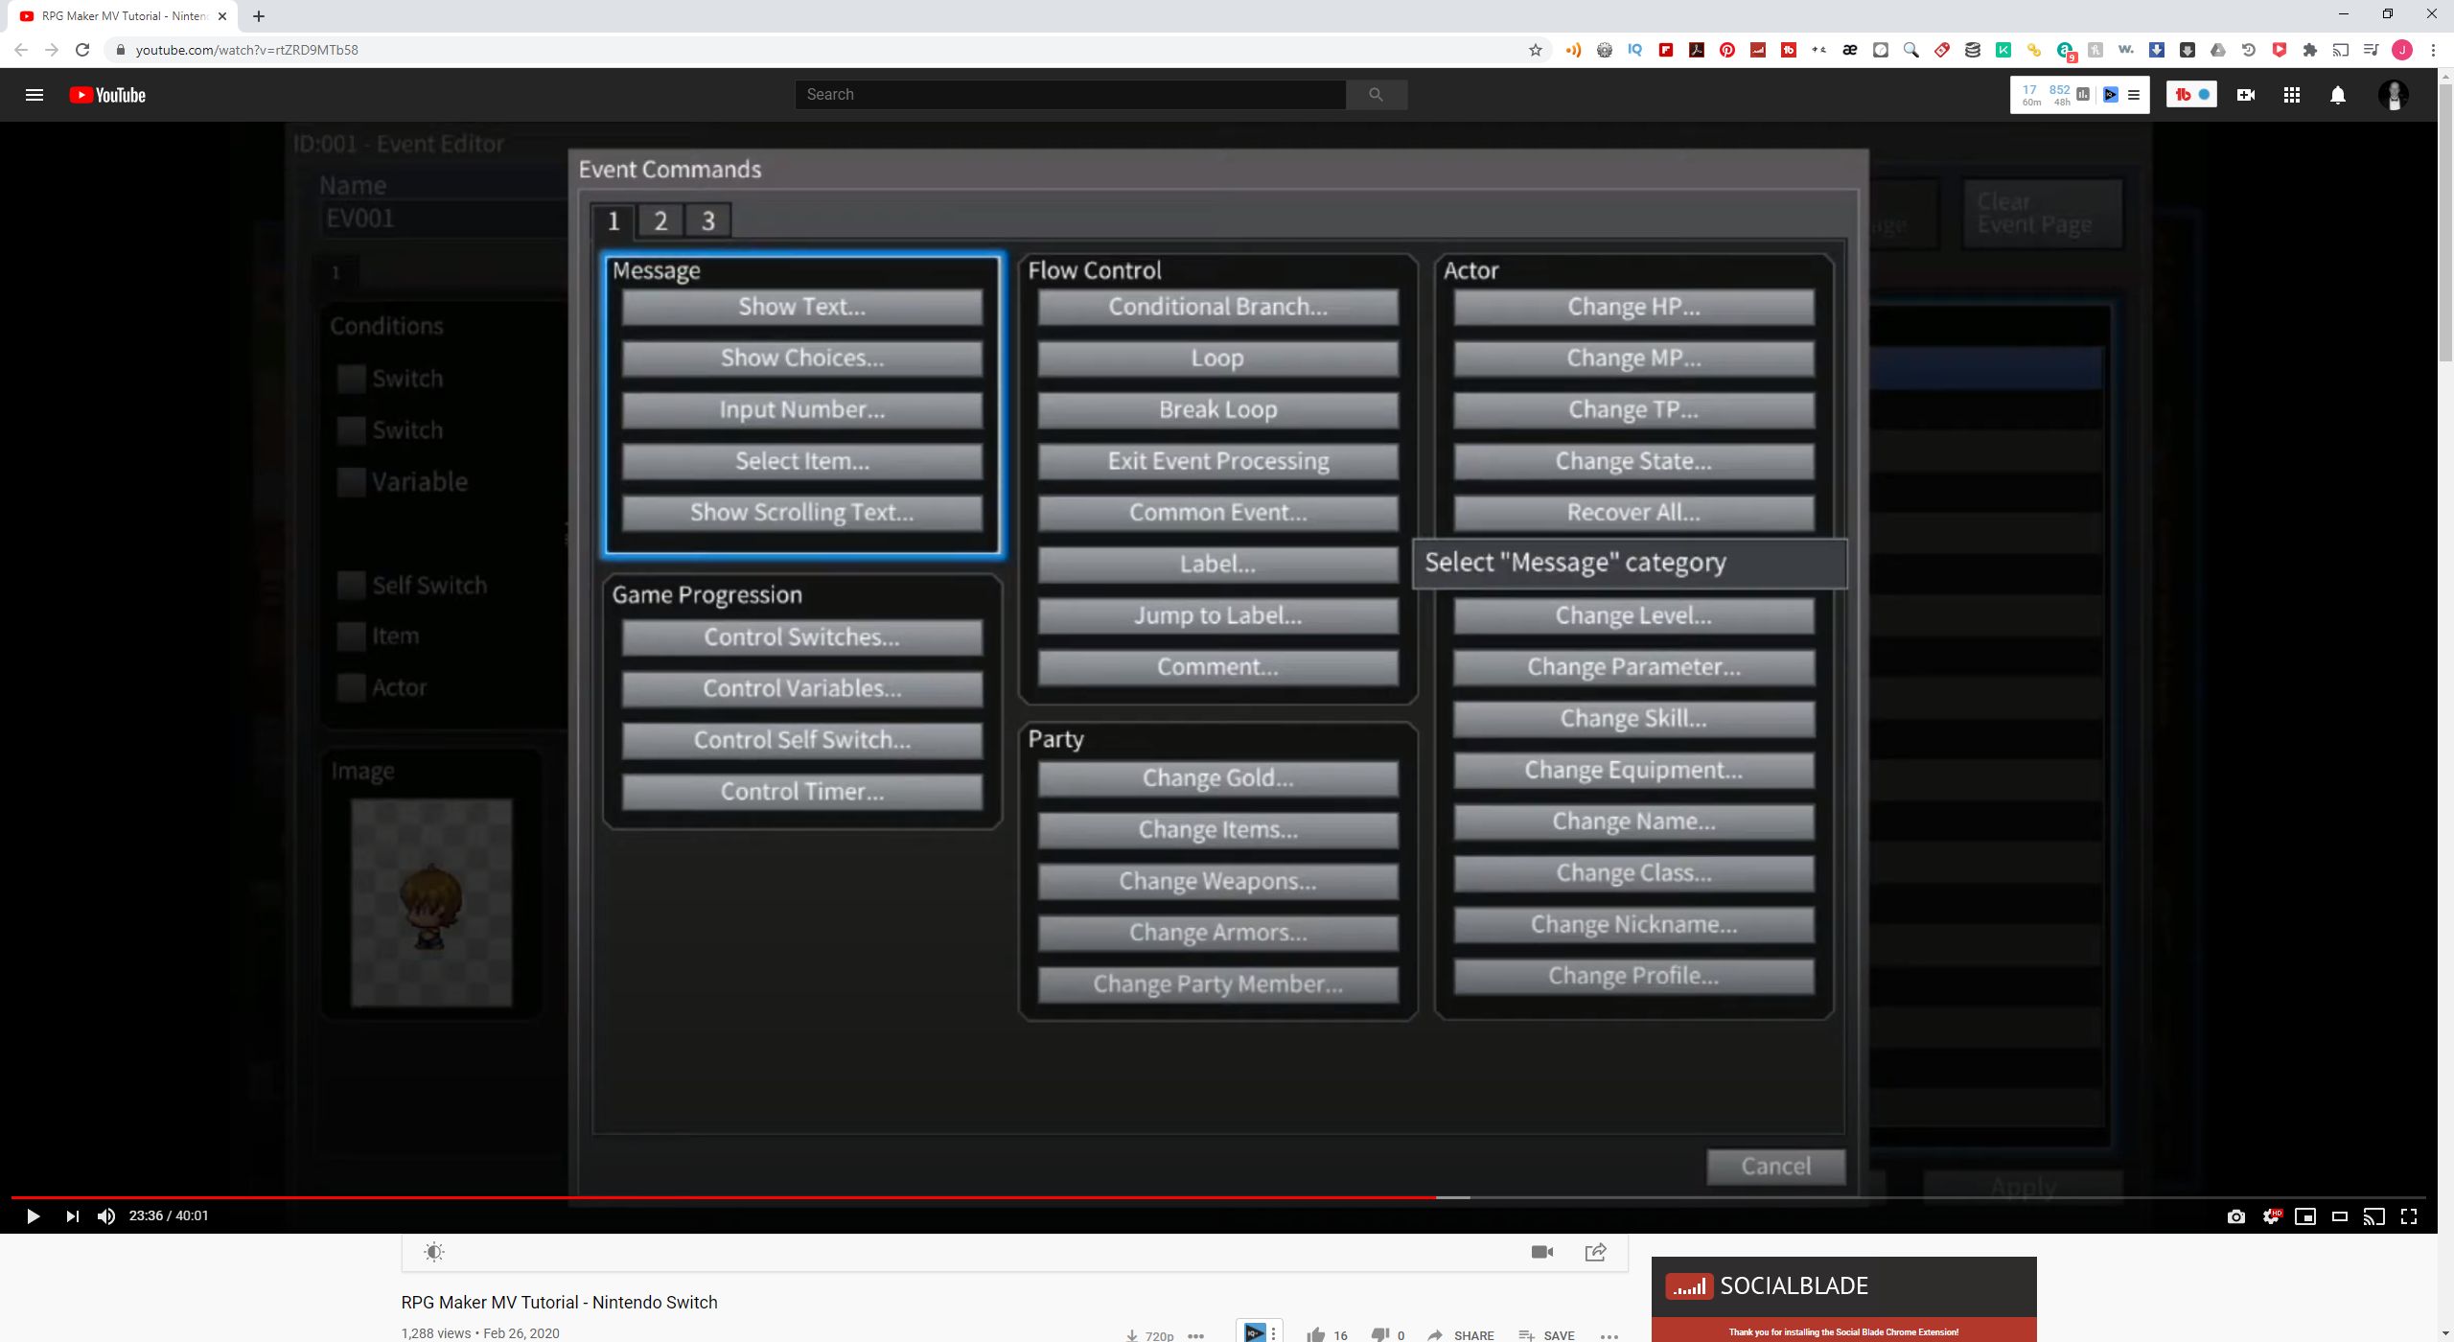
Task: Click the browser address bar URL
Action: point(246,50)
